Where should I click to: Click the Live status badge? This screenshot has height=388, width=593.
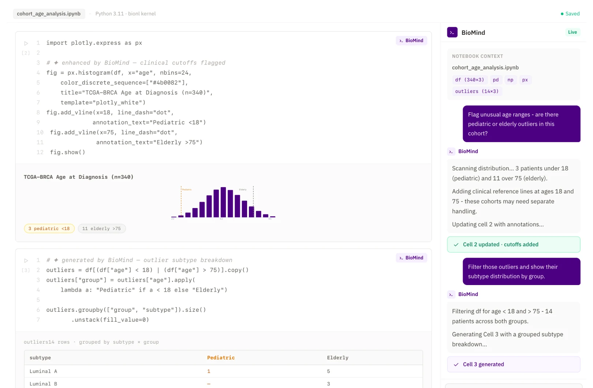point(573,32)
